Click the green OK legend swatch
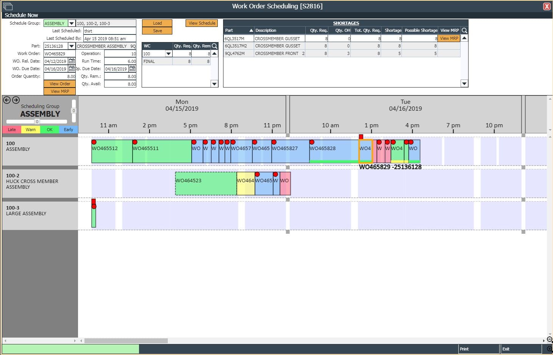This screenshot has height=355, width=553. click(49, 130)
